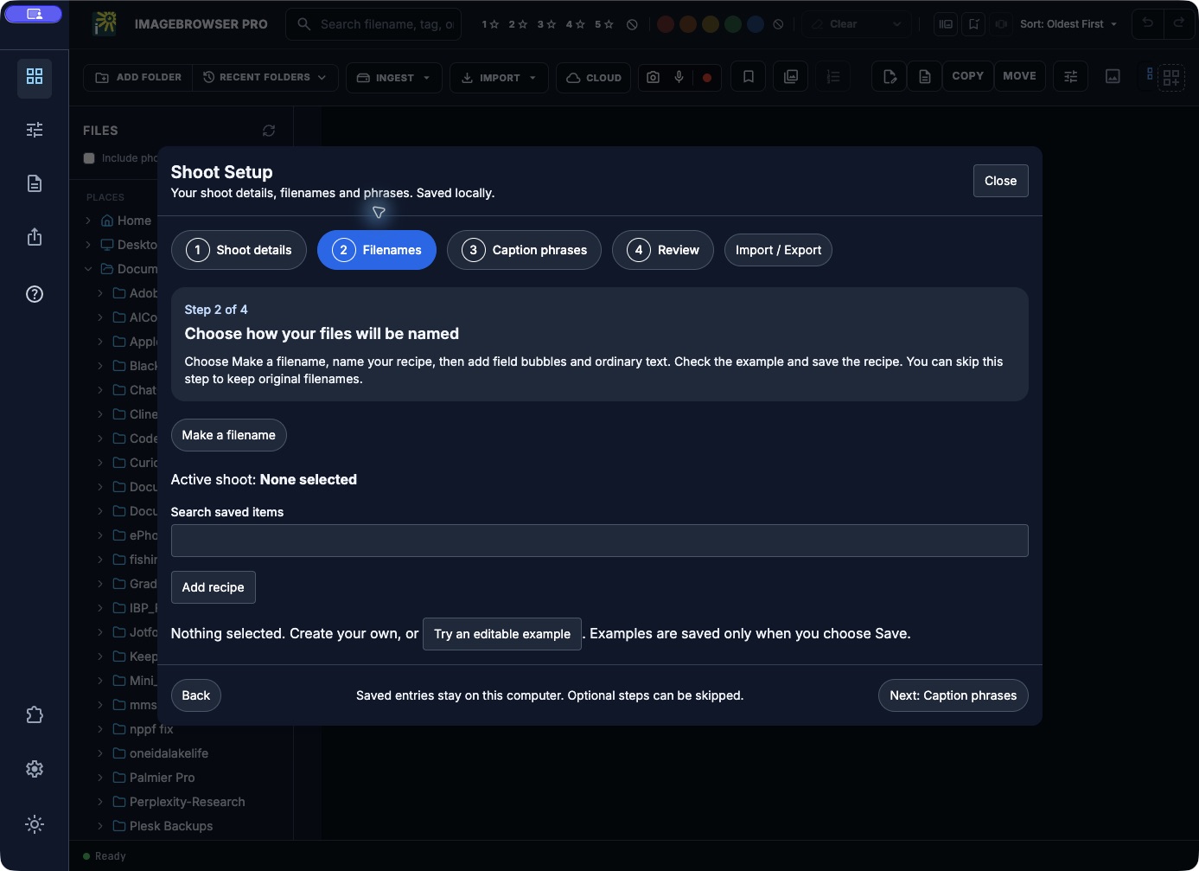Open the Sort: Oldest First dropdown

pos(1068,24)
